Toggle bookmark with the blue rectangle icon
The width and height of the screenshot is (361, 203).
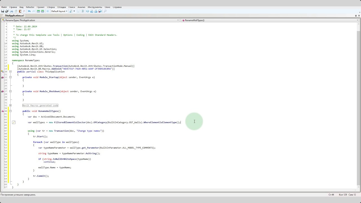tap(87, 11)
